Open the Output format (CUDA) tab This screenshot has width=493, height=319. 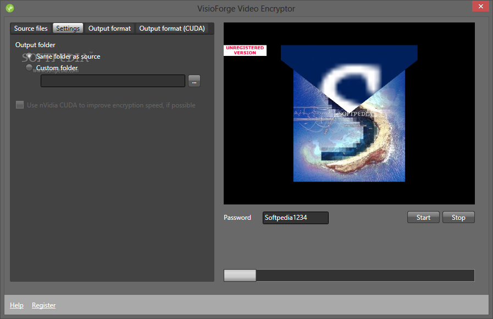pyautogui.click(x=172, y=29)
